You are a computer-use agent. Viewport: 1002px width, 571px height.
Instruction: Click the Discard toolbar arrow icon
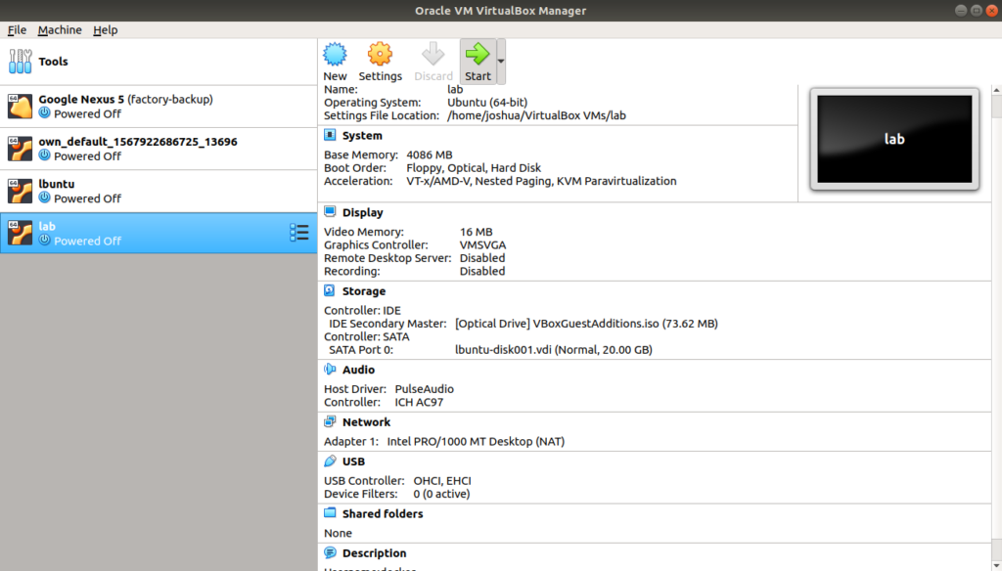(433, 55)
